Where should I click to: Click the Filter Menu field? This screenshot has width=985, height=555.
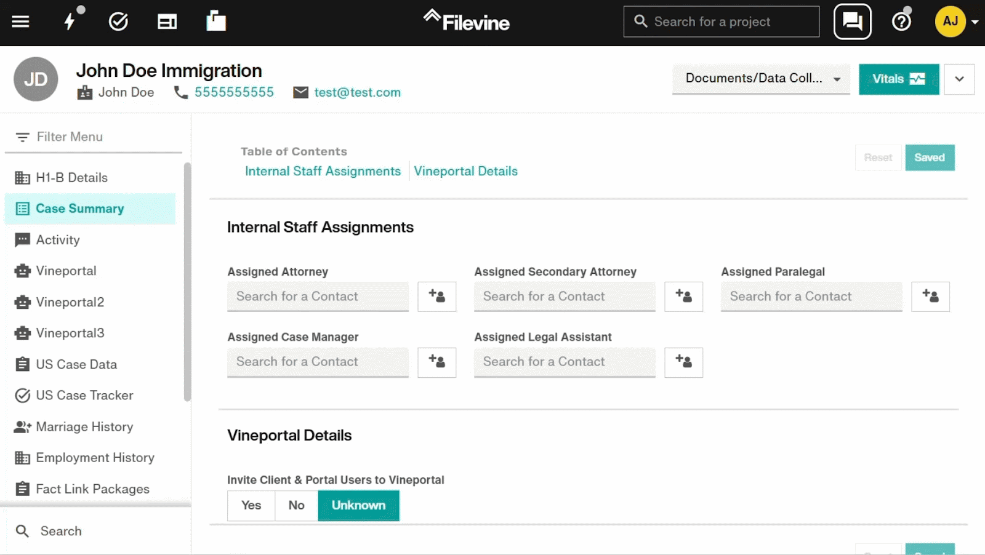(94, 137)
